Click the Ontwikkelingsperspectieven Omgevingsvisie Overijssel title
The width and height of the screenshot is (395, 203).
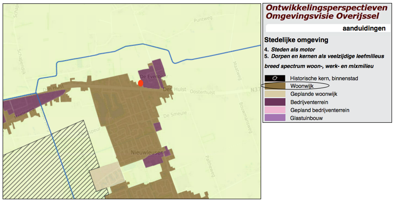click(327, 12)
